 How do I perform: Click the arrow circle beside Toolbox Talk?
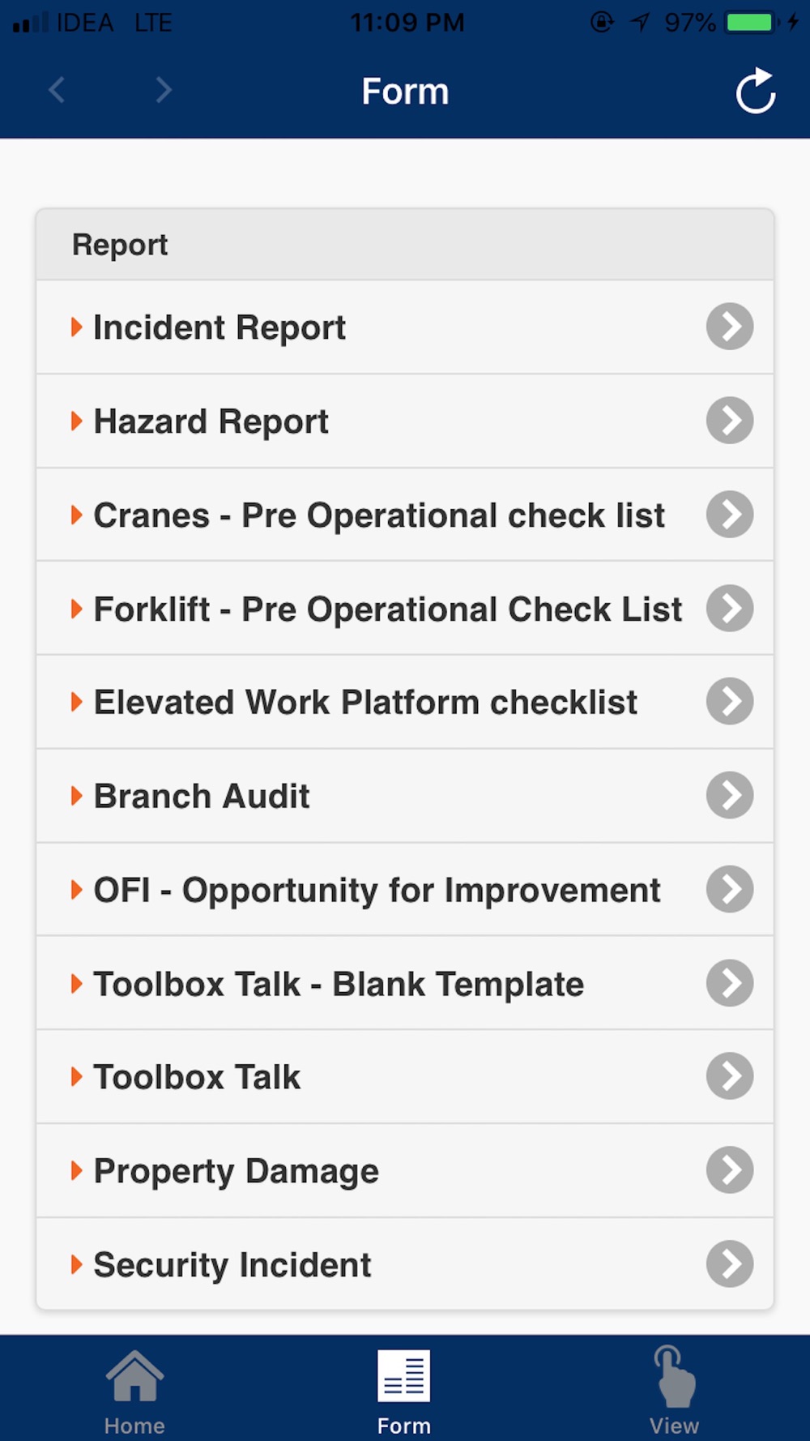[730, 1076]
